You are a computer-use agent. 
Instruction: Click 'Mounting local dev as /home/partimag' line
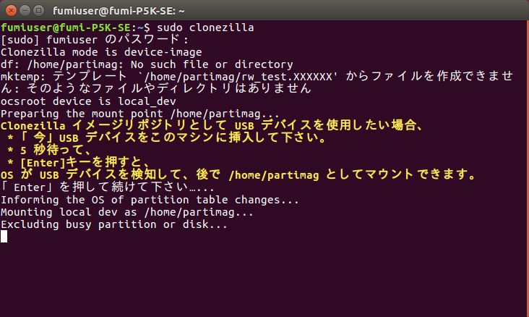pyautogui.click(x=127, y=212)
